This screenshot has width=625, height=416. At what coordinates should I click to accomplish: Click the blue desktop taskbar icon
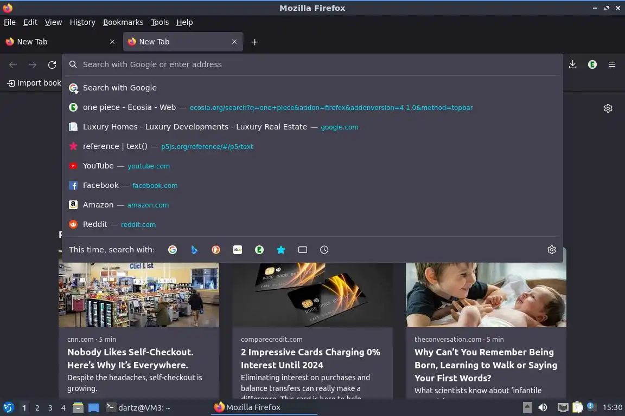click(94, 408)
